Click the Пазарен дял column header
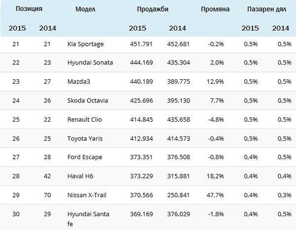This screenshot has height=230, width=296. (265, 9)
